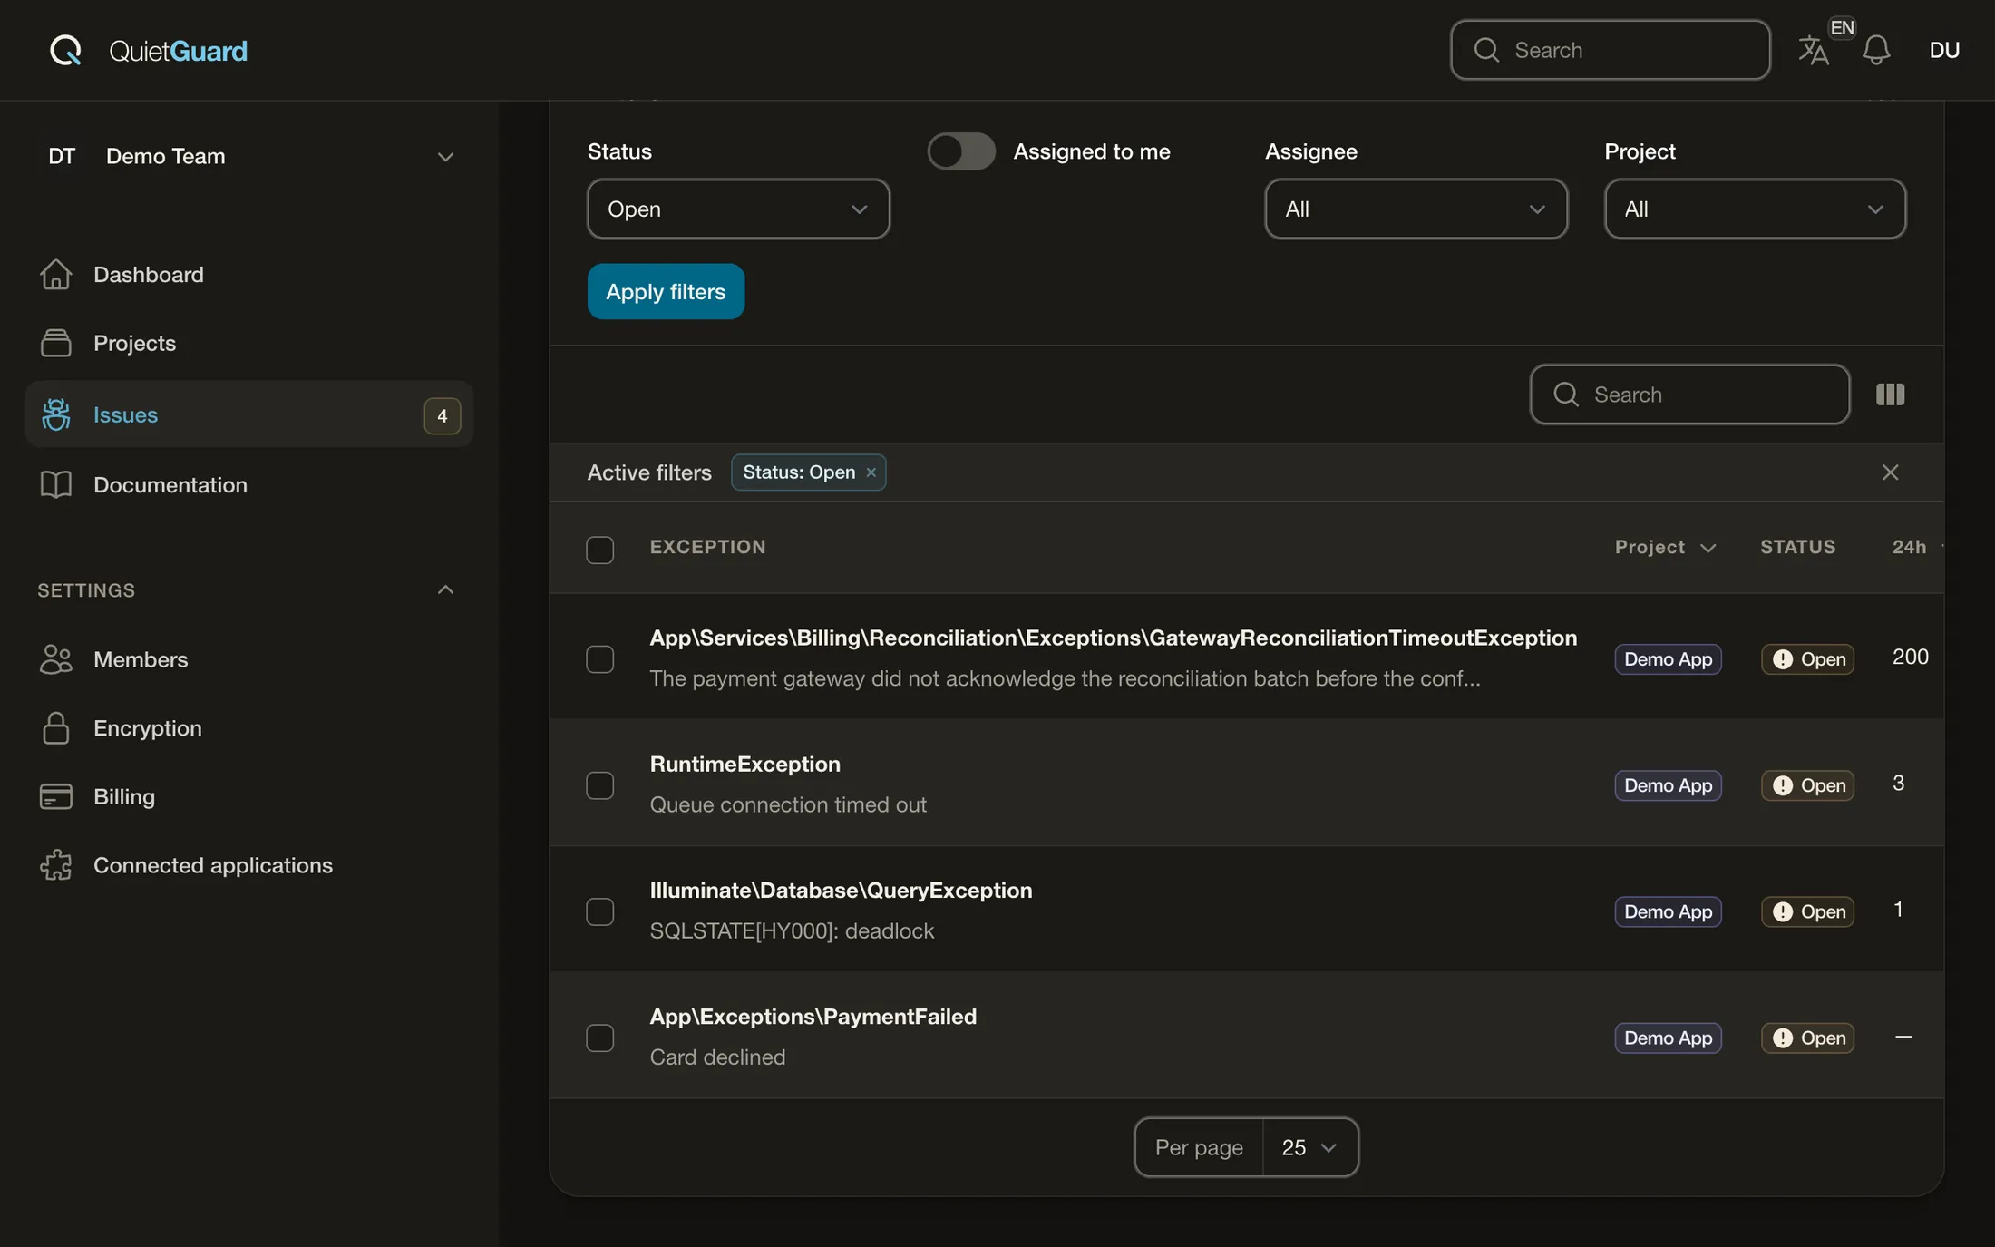Viewport: 1995px width, 1247px height.
Task: Open the language translation switcher
Action: point(1815,50)
